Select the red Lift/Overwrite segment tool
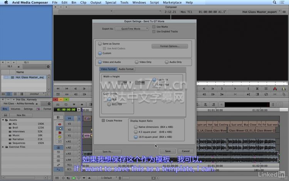 pos(59,124)
